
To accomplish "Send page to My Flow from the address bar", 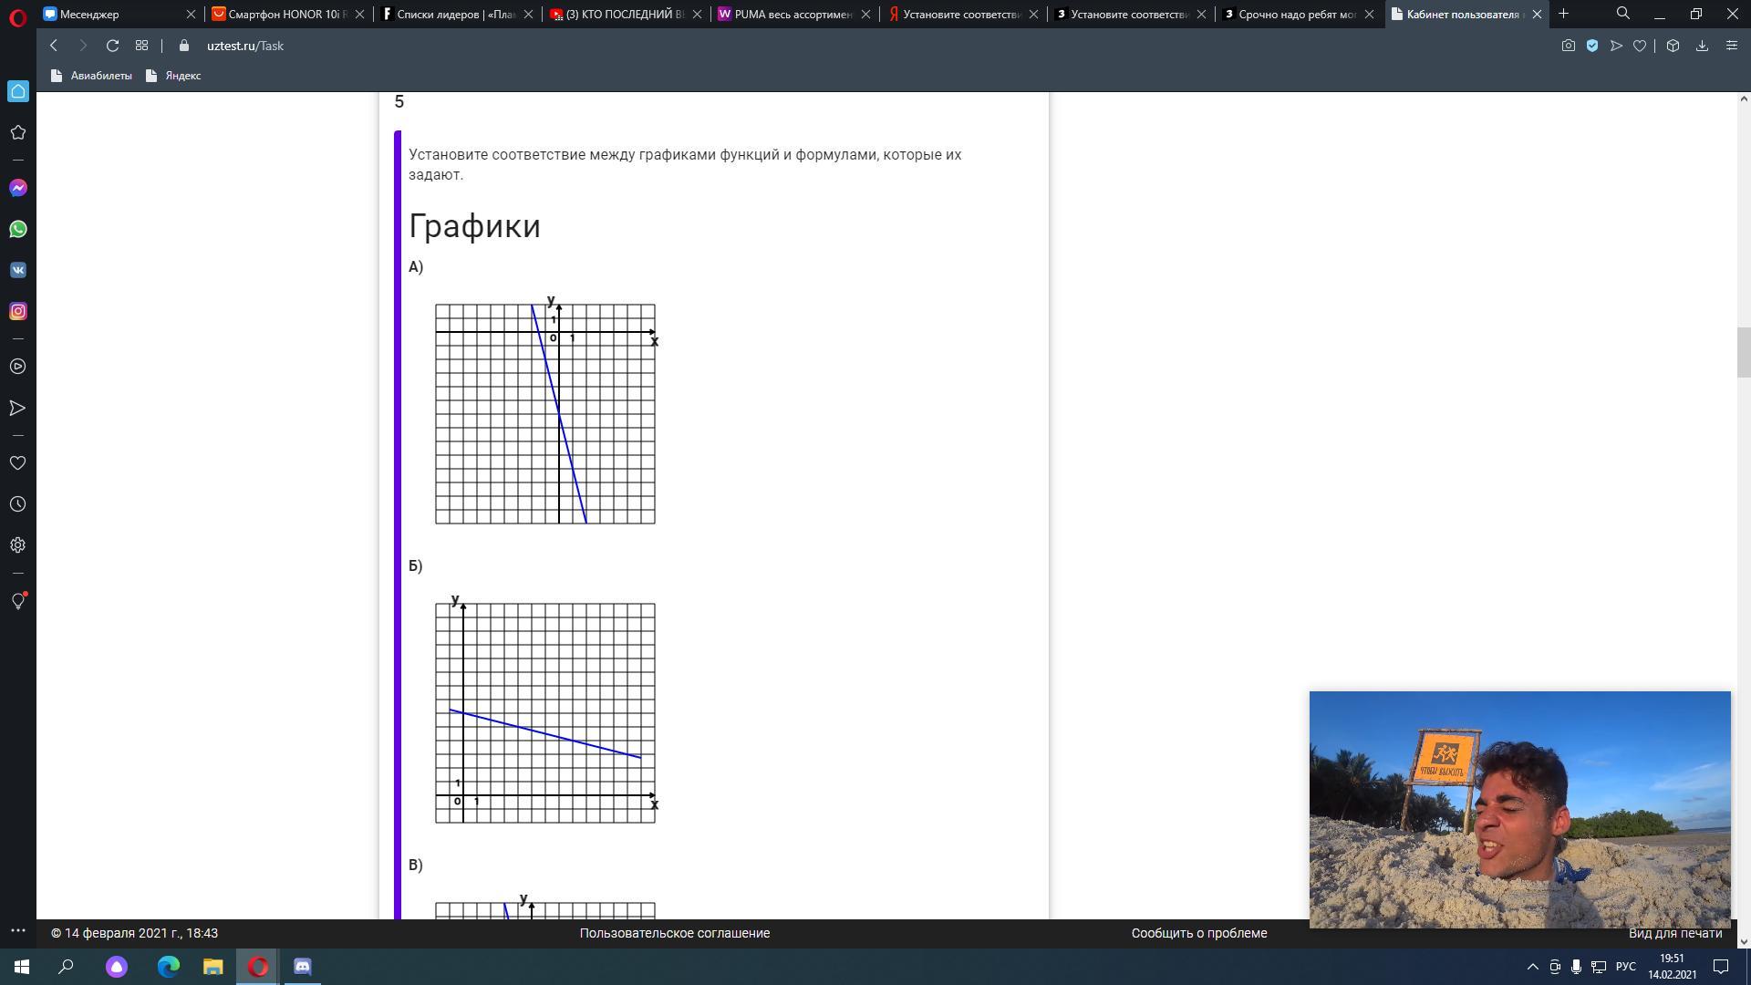I will [1616, 46].
